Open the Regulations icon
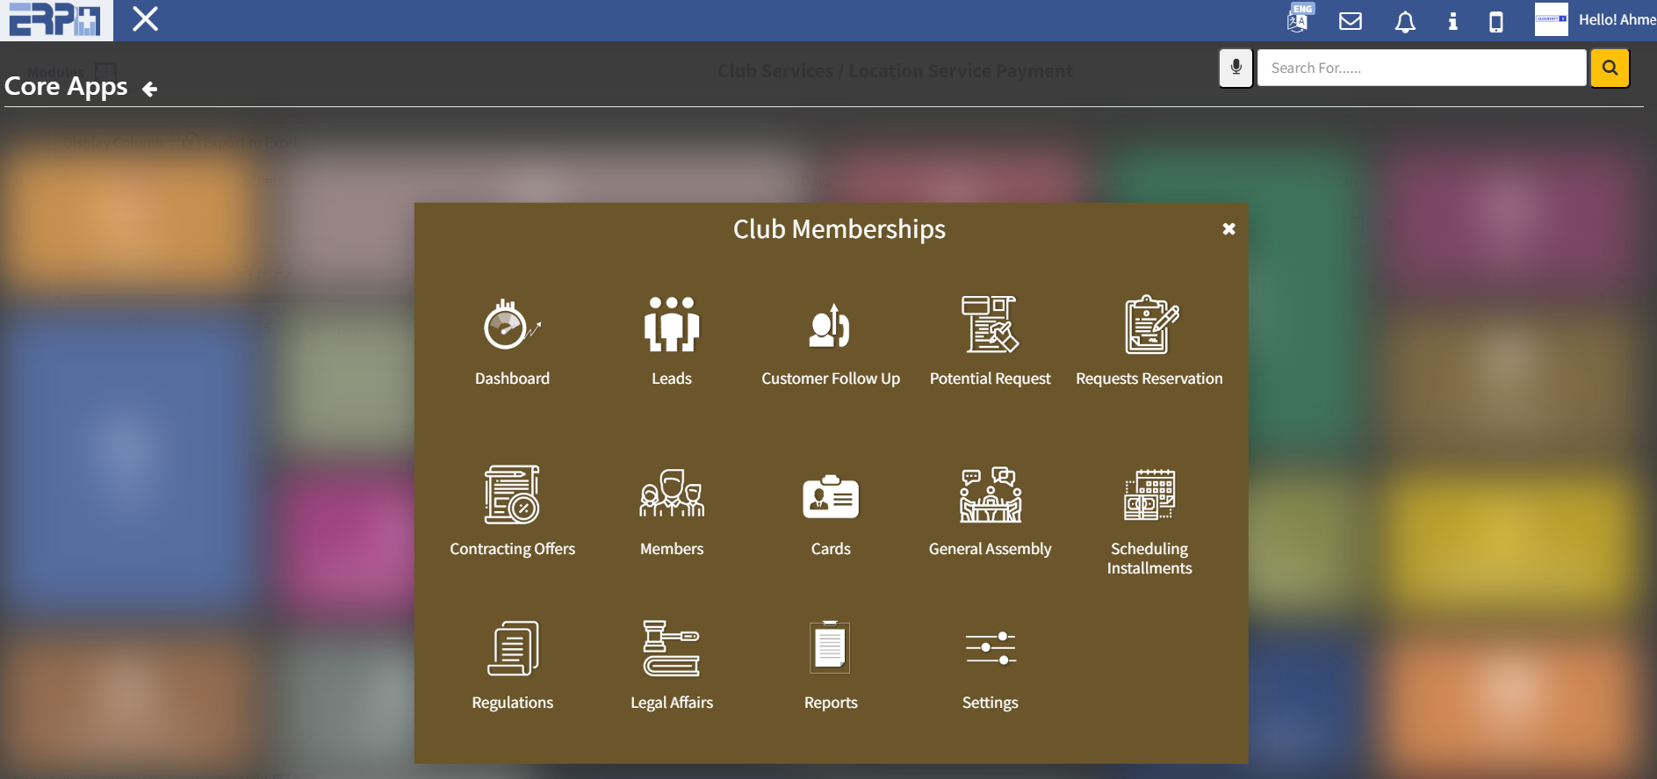The width and height of the screenshot is (1657, 779). click(x=512, y=649)
